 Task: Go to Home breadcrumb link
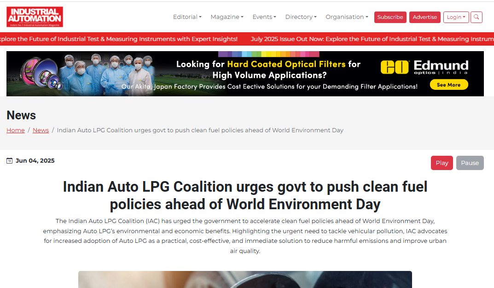coord(16,130)
